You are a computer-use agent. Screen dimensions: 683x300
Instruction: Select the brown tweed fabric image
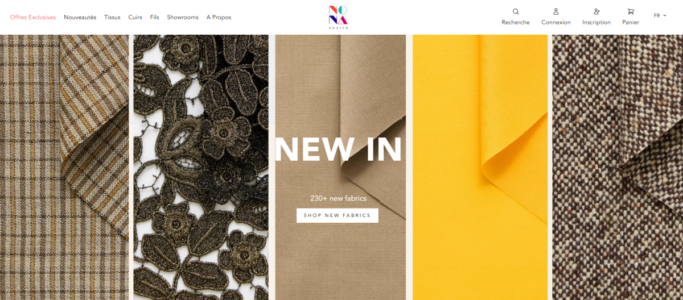(618, 167)
